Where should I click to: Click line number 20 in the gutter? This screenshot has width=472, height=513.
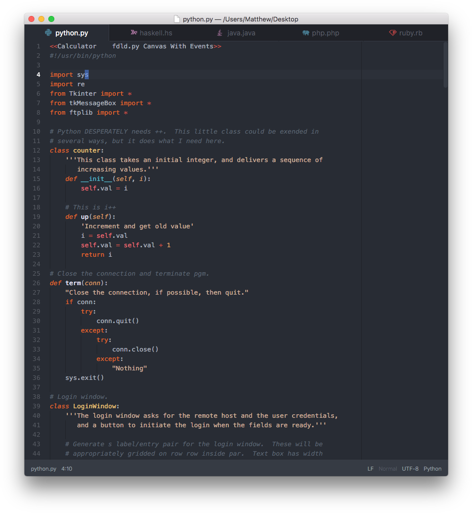click(x=36, y=226)
